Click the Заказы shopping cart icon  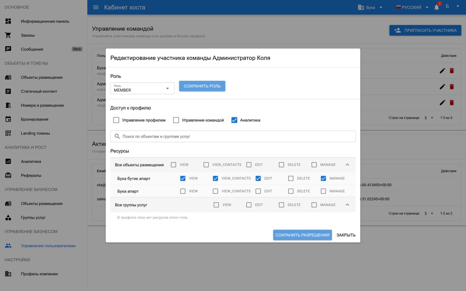pos(8,35)
